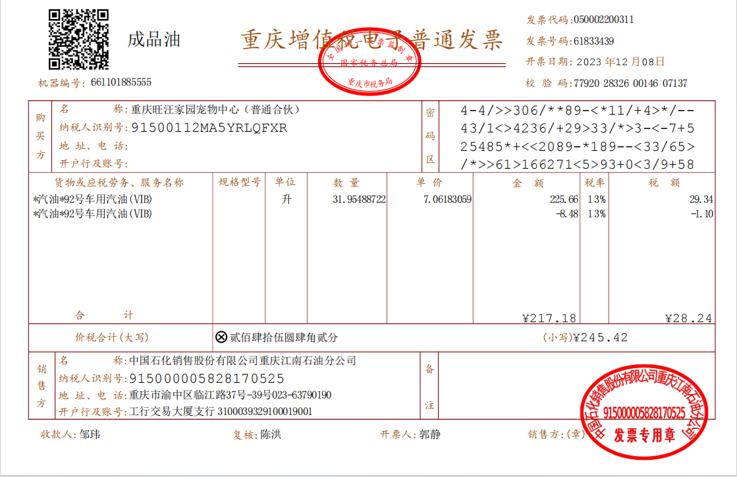Click the 规格型号 column header
Viewport: 737px width, 477px height.
(240, 182)
